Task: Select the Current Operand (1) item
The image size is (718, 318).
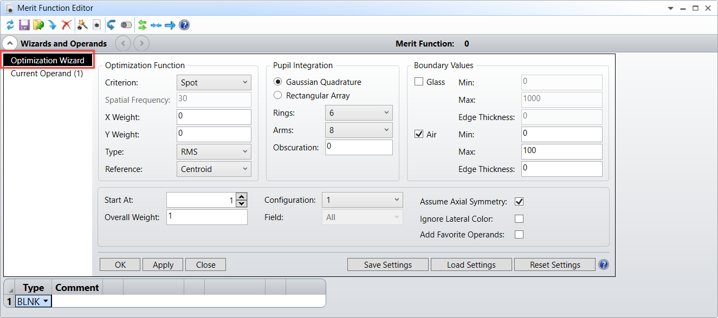Action: click(x=47, y=74)
